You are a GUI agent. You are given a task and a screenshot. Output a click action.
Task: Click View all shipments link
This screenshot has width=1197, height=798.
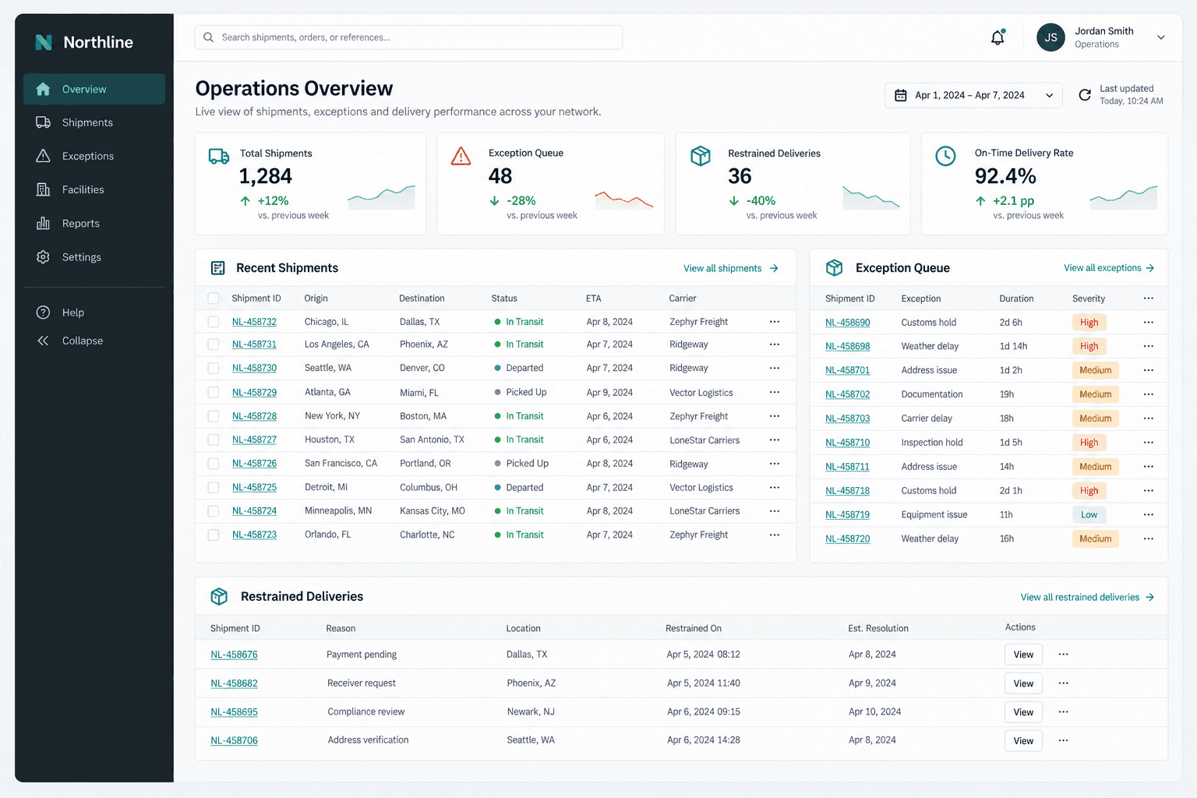pos(731,268)
